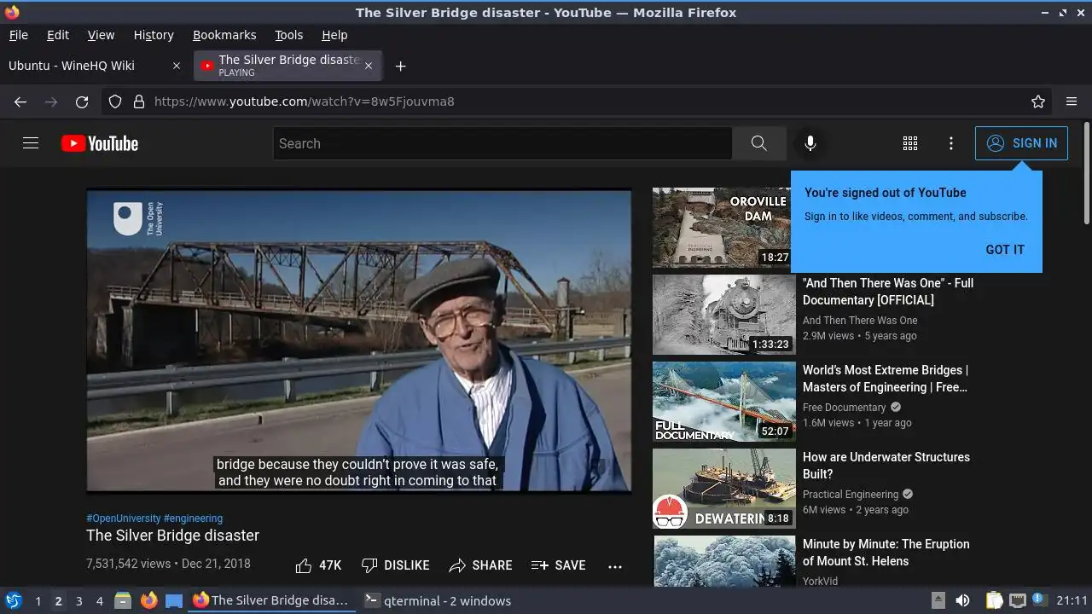Image resolution: width=1092 pixels, height=614 pixels.
Task: Switch to Ubuntu - WineHQ Wiki tab
Action: (x=94, y=66)
